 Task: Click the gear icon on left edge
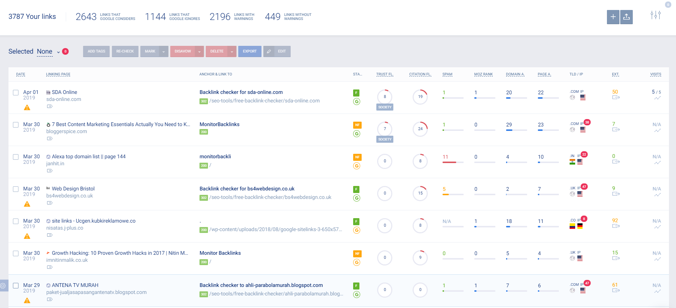pos(3,285)
